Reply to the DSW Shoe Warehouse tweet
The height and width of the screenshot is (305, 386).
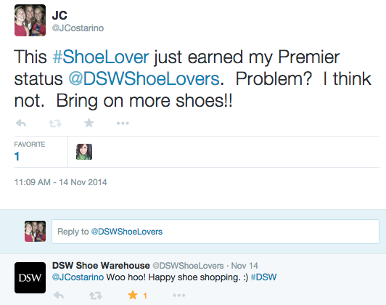(x=59, y=295)
